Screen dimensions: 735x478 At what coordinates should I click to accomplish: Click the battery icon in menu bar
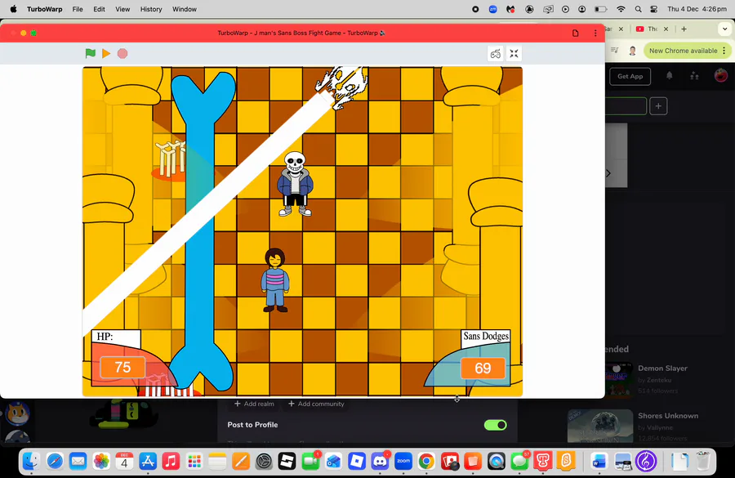point(601,9)
